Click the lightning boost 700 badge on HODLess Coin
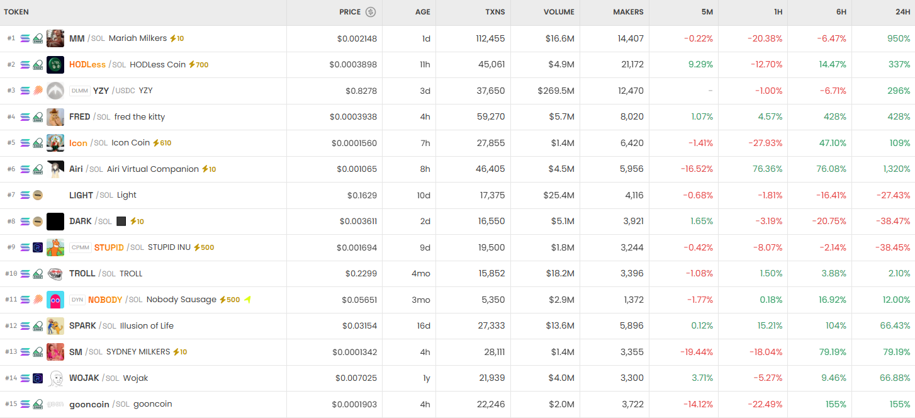Screen dimensions: 915x418 tap(199, 65)
